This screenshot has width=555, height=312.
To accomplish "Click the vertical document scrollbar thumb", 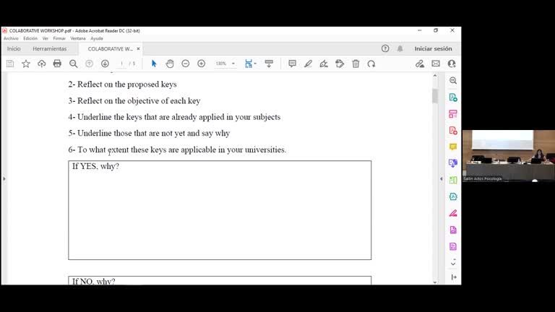I will (x=435, y=96).
